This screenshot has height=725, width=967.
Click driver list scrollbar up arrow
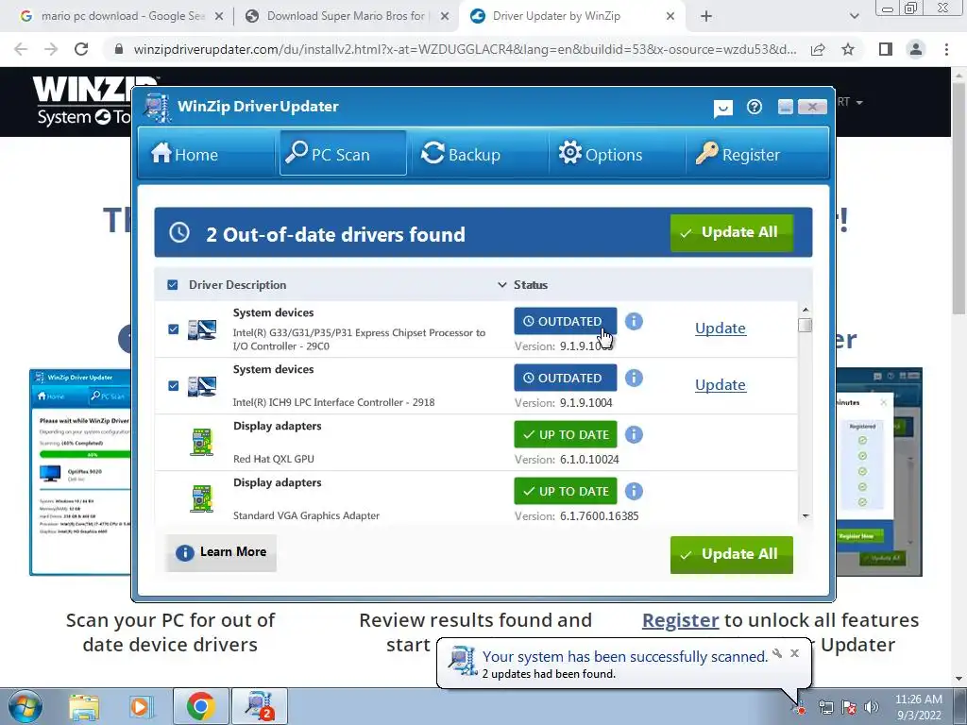[805, 310]
